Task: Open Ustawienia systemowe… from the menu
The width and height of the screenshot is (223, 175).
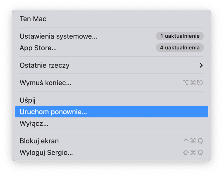Action: pos(58,36)
